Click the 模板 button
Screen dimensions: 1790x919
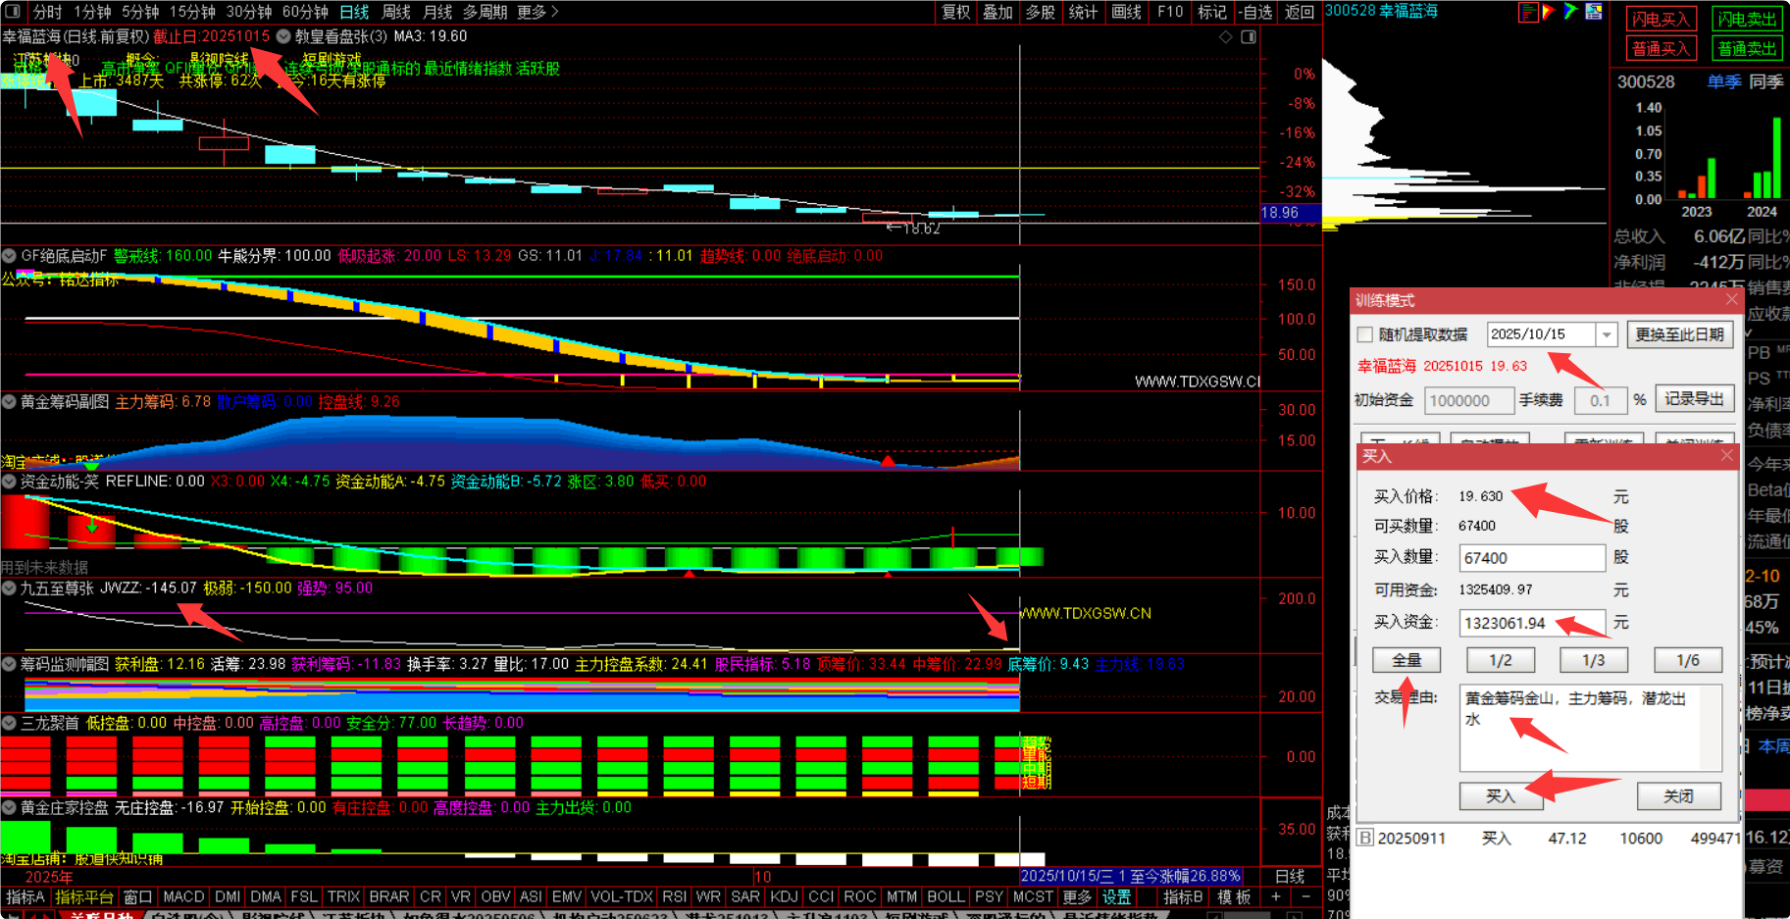click(1234, 896)
